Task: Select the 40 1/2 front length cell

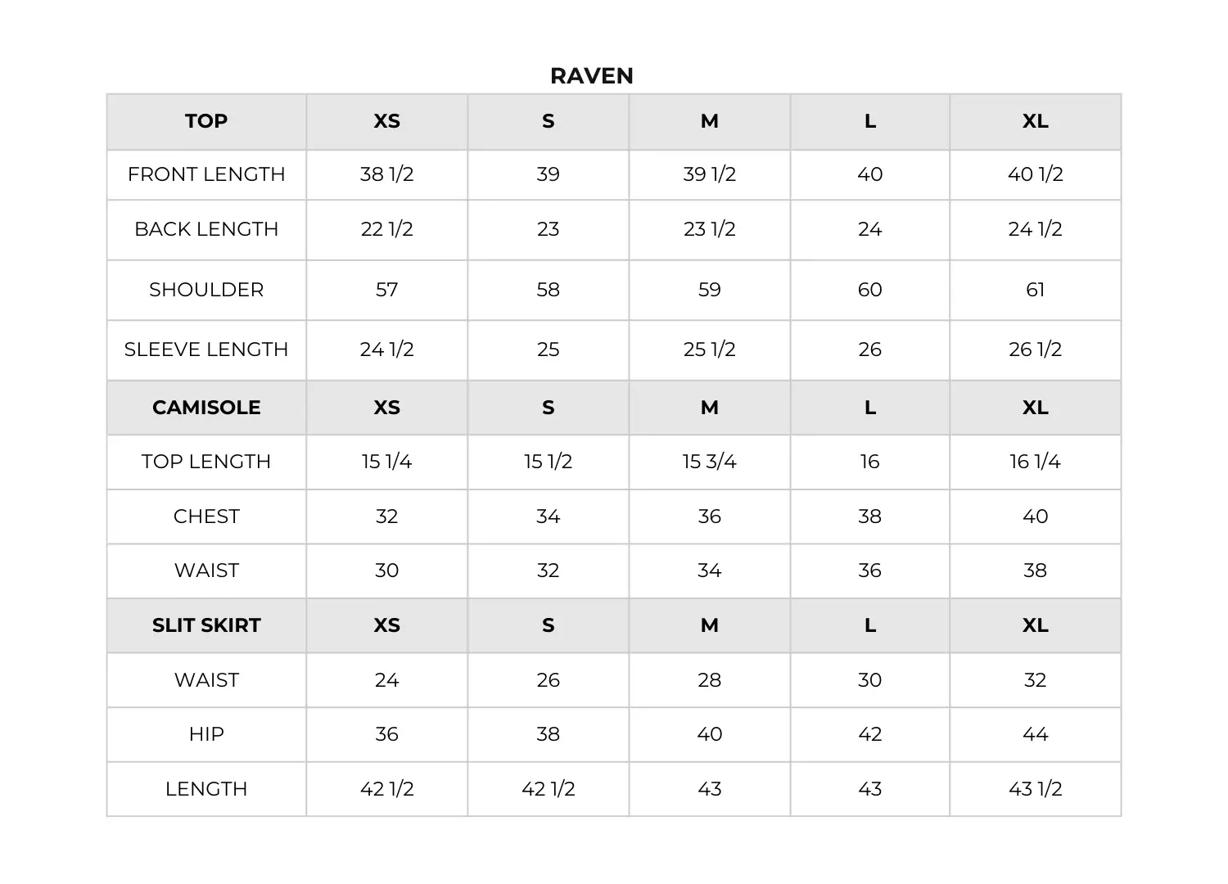Action: (1035, 174)
